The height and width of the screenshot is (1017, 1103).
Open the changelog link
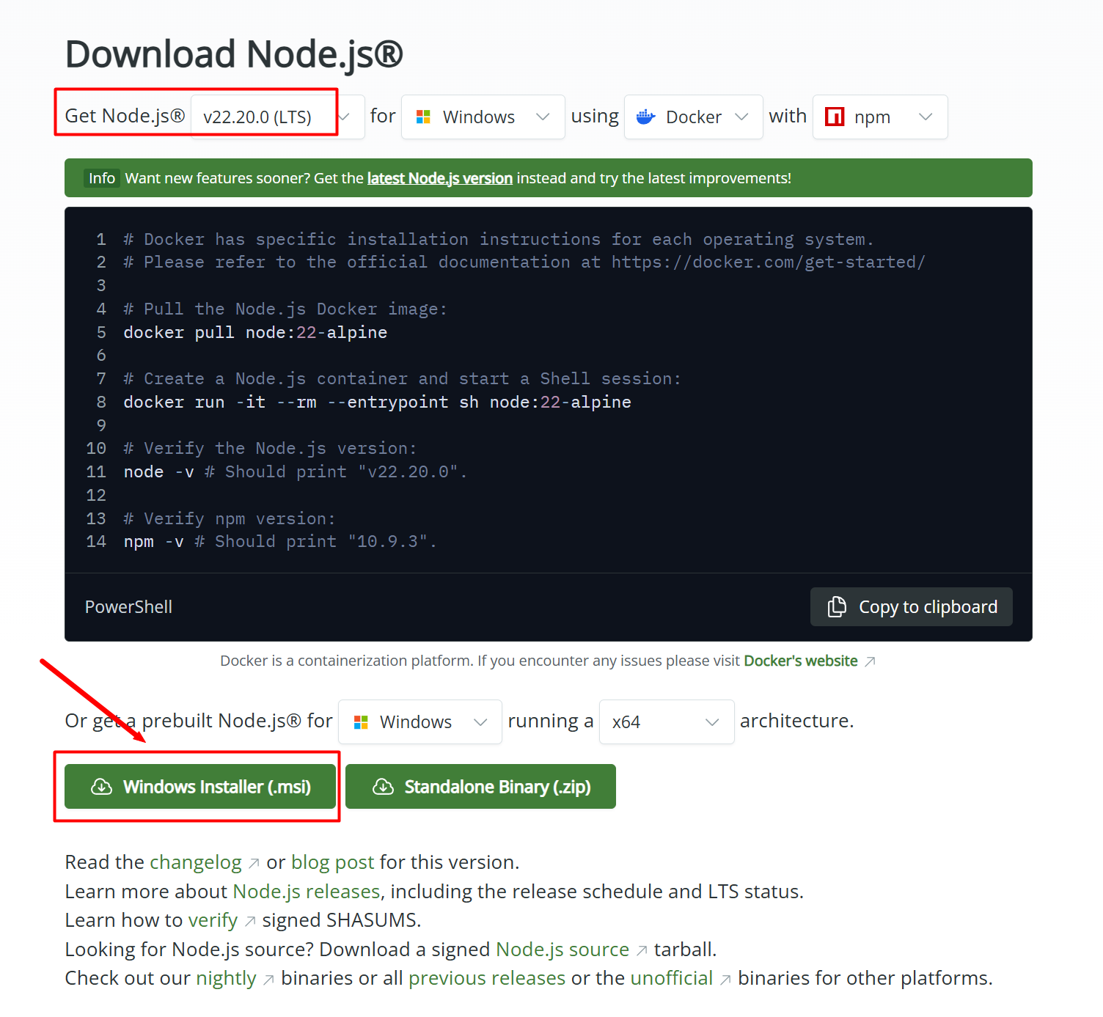196,862
